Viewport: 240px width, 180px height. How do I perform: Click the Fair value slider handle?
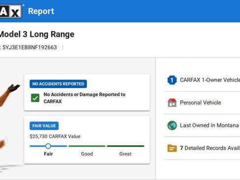coord(48,146)
